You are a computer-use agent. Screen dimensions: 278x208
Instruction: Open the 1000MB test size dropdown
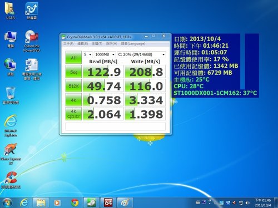(x=105, y=54)
